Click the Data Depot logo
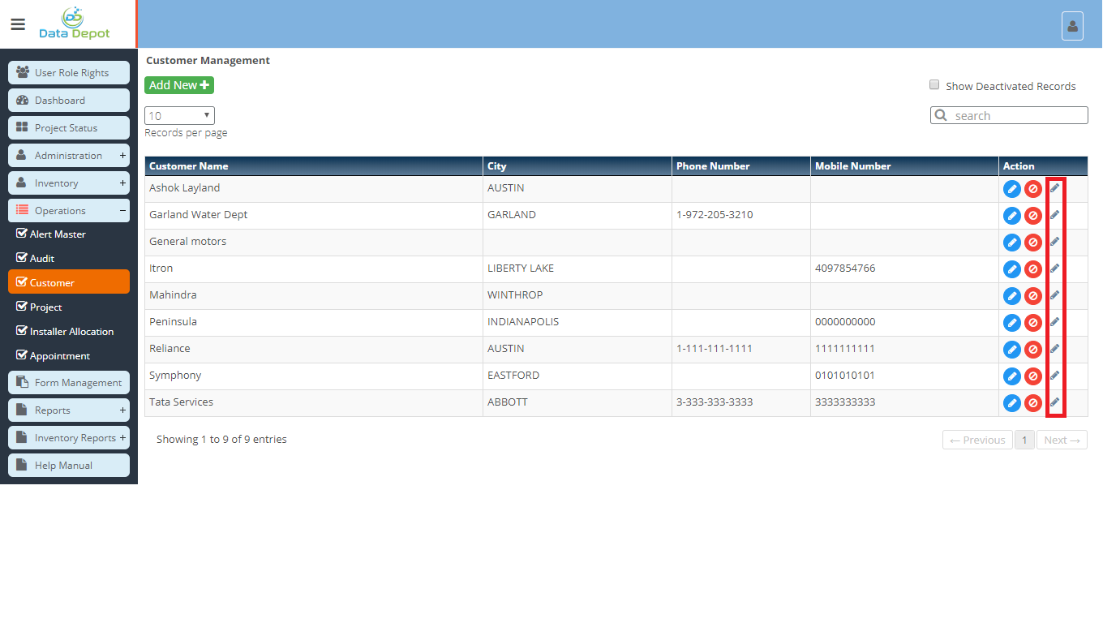 [74, 24]
